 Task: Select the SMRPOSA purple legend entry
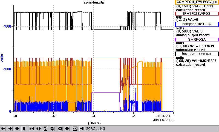[x=197, y=40]
